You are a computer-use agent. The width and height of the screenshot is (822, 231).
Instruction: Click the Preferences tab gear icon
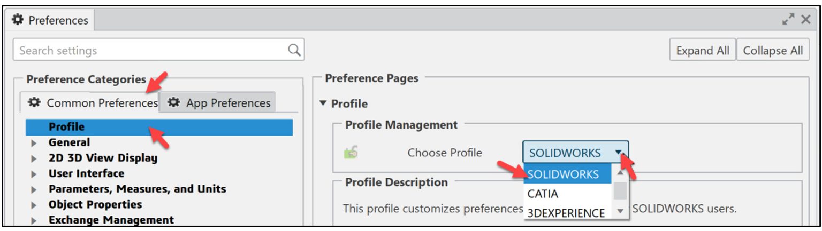click(x=18, y=20)
